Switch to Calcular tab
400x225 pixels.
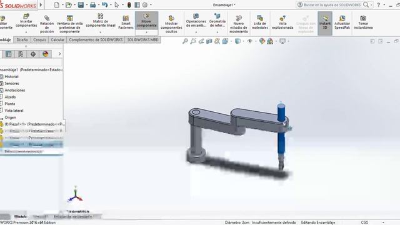57,40
